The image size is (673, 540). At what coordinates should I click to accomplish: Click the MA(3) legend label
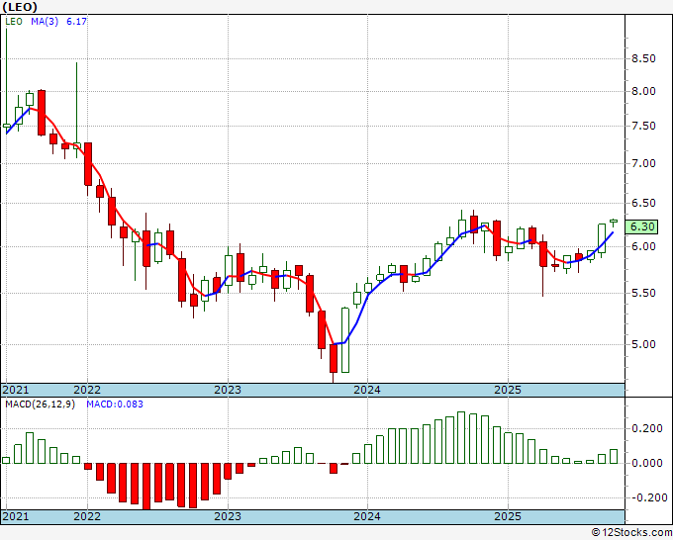[x=45, y=22]
